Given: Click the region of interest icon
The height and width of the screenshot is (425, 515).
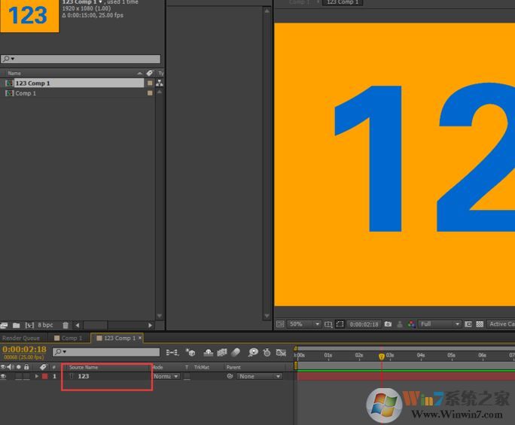Looking at the screenshot, I should 468,324.
